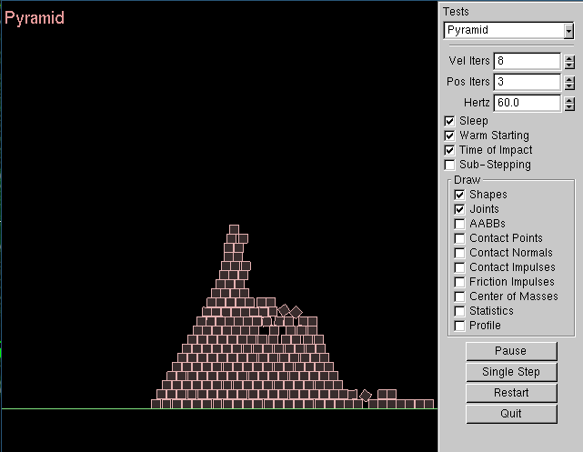Decrease Hertz with the down arrow
Image resolution: width=583 pixels, height=452 pixels.
[569, 106]
